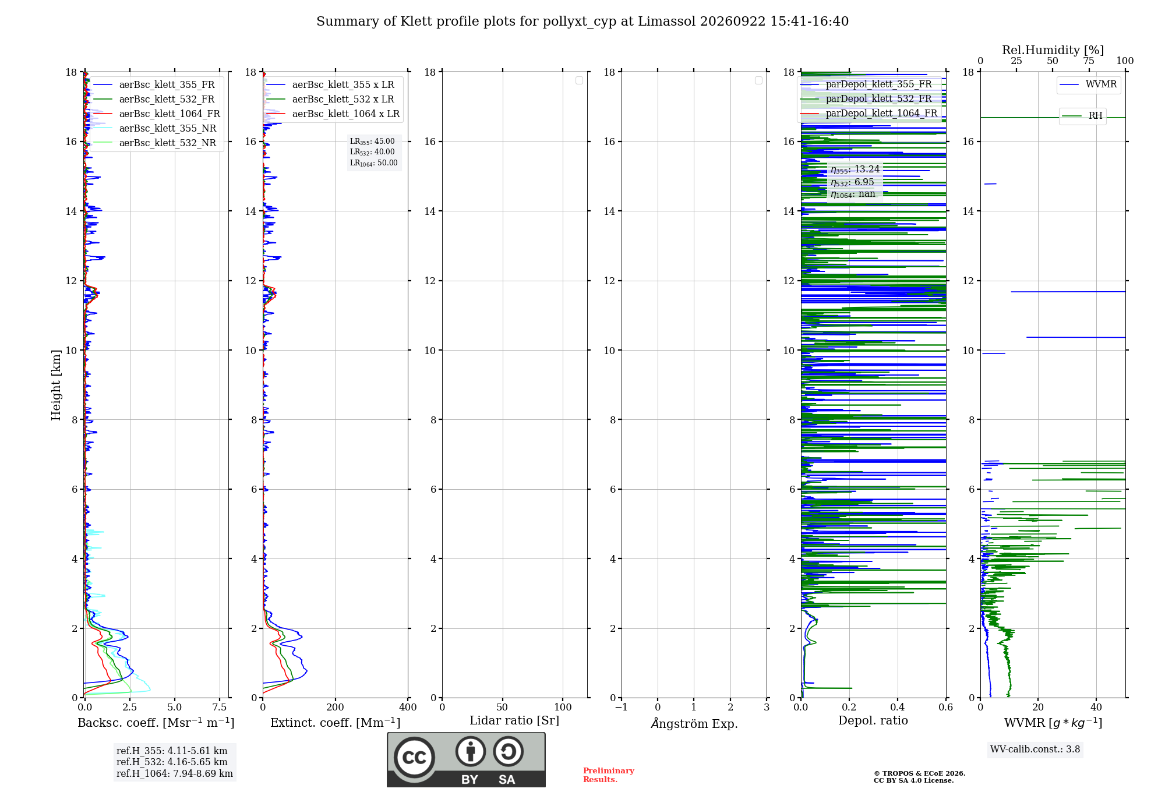
Task: Click the LR1064: 50.00 annotation
Action: click(x=374, y=163)
